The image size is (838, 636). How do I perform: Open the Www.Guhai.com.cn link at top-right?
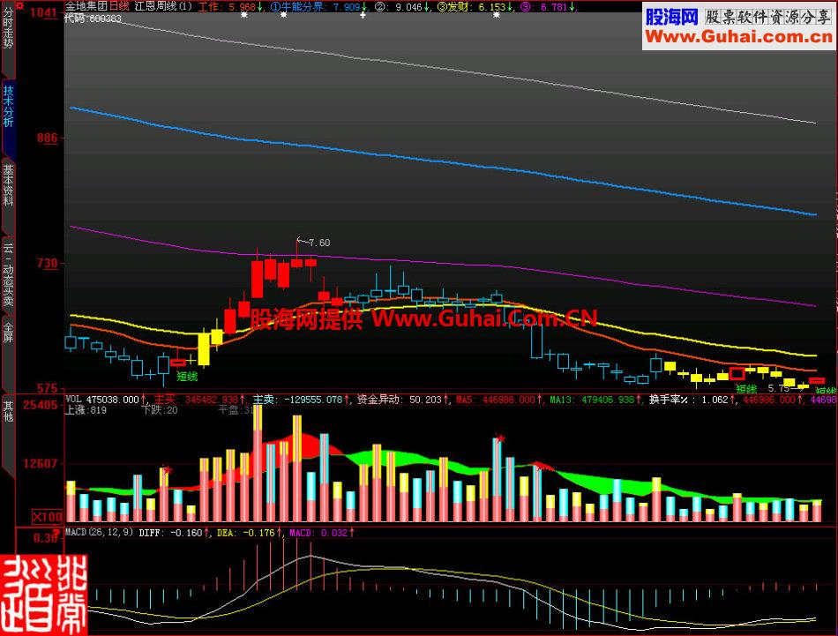738,37
